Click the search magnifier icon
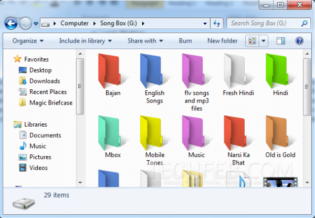 (304, 23)
